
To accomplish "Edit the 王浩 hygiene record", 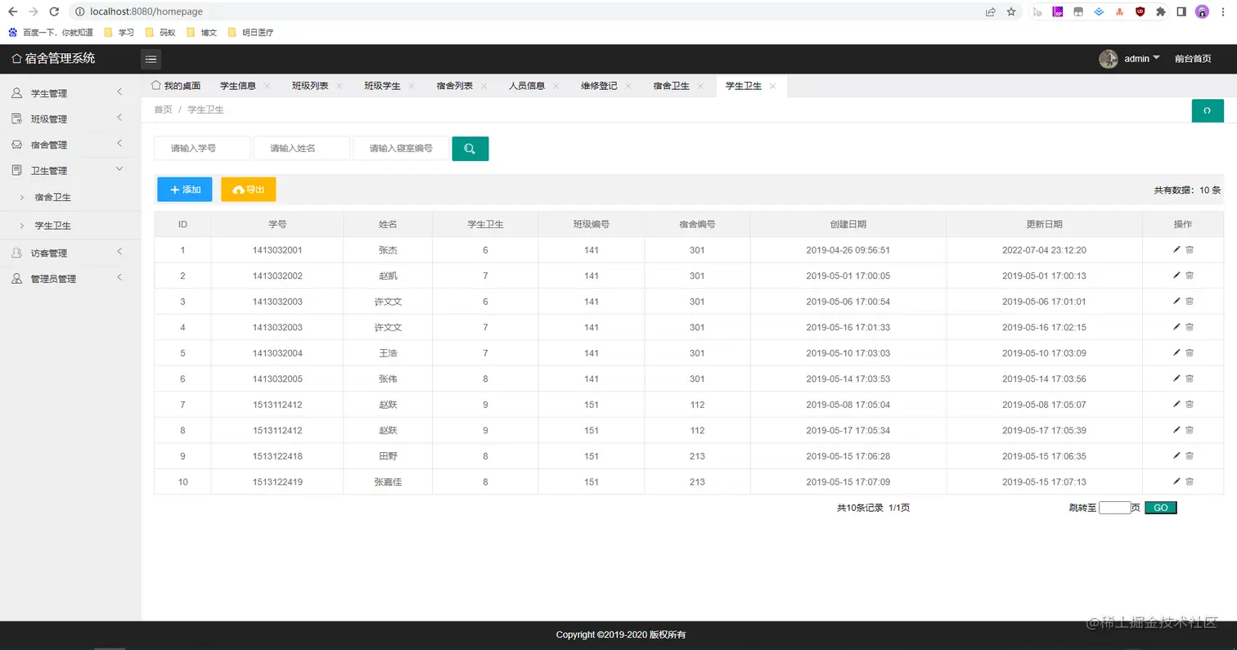I will [1176, 352].
